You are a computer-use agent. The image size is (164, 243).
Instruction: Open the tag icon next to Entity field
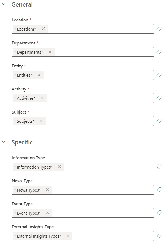(159, 75)
